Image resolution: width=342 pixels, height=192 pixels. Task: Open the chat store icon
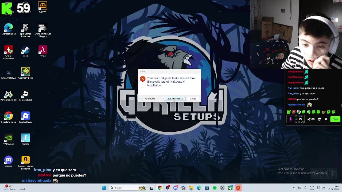click(320, 119)
